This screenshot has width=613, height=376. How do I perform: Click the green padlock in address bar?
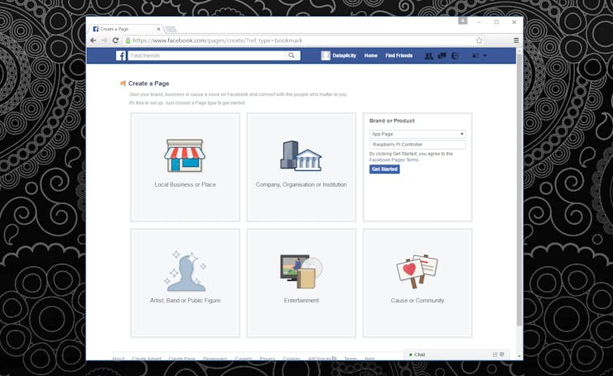(128, 40)
